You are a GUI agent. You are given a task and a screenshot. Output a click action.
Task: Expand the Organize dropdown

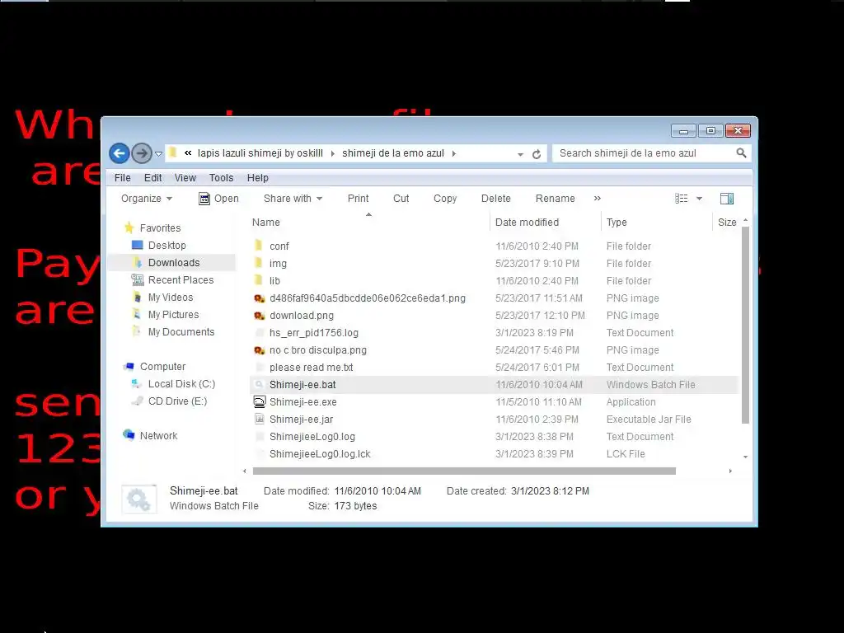tap(147, 199)
